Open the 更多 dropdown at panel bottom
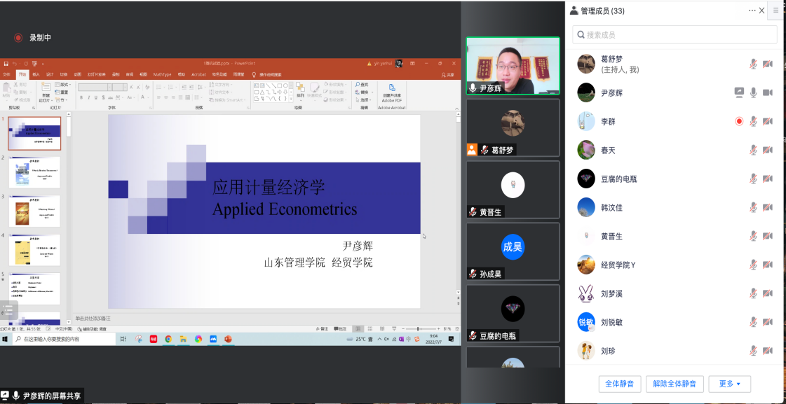 click(729, 384)
